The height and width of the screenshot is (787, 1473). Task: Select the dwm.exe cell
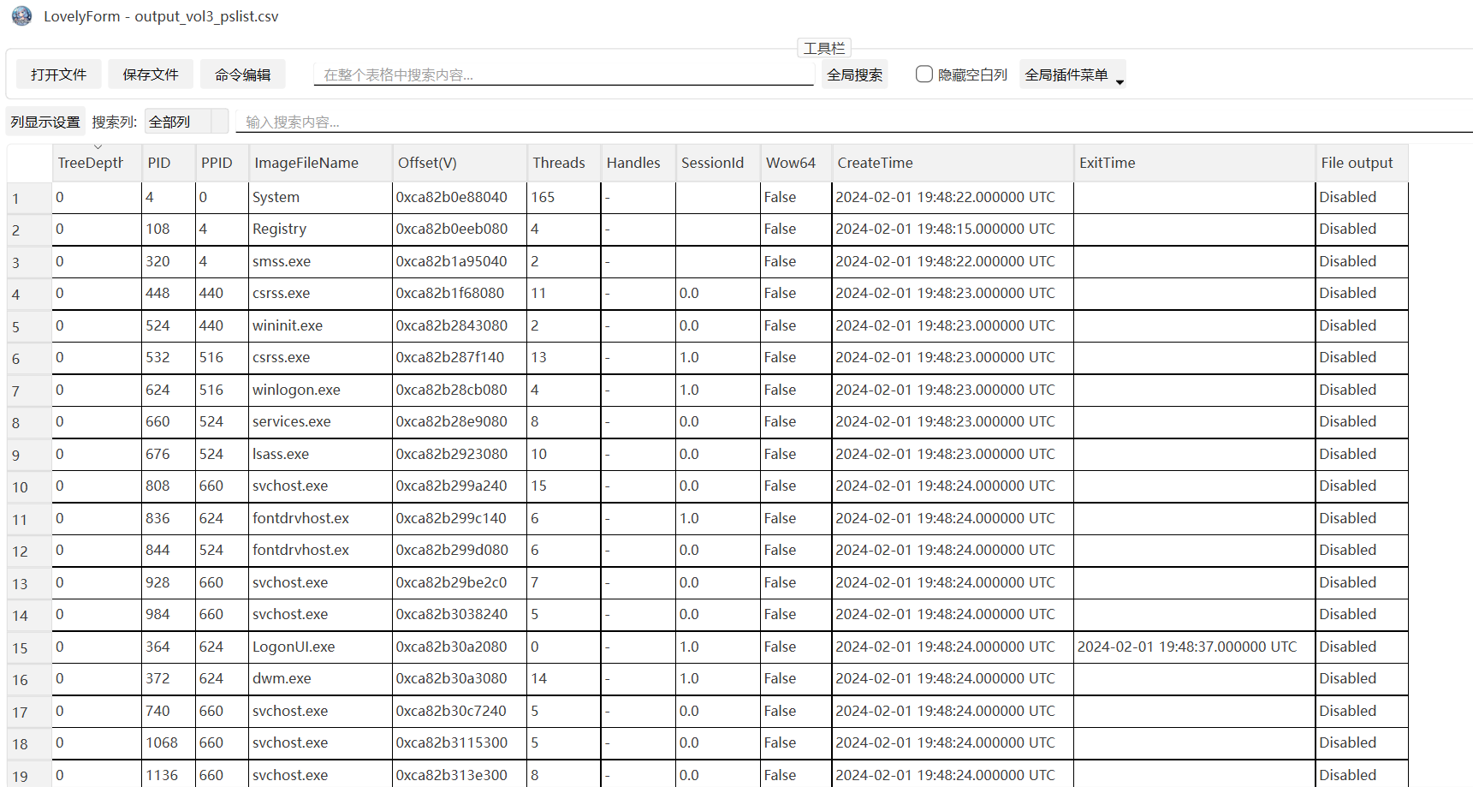[x=321, y=678]
